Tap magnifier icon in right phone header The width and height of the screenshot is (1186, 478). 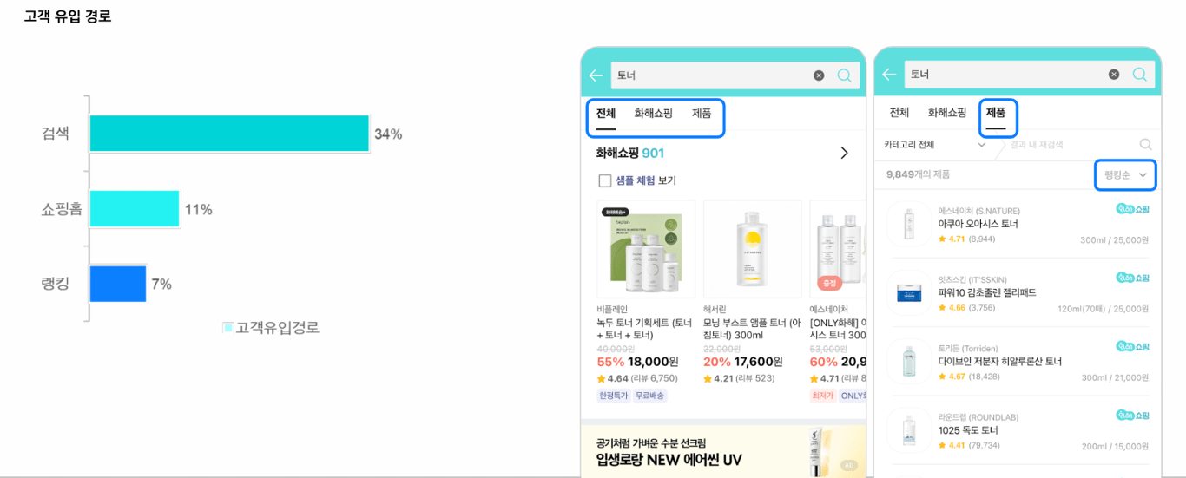(1140, 75)
